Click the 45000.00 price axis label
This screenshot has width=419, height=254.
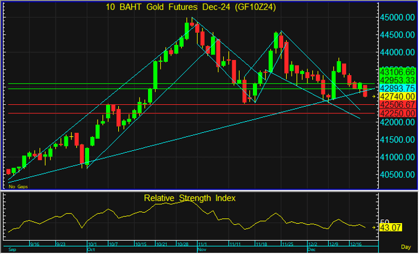398,18
